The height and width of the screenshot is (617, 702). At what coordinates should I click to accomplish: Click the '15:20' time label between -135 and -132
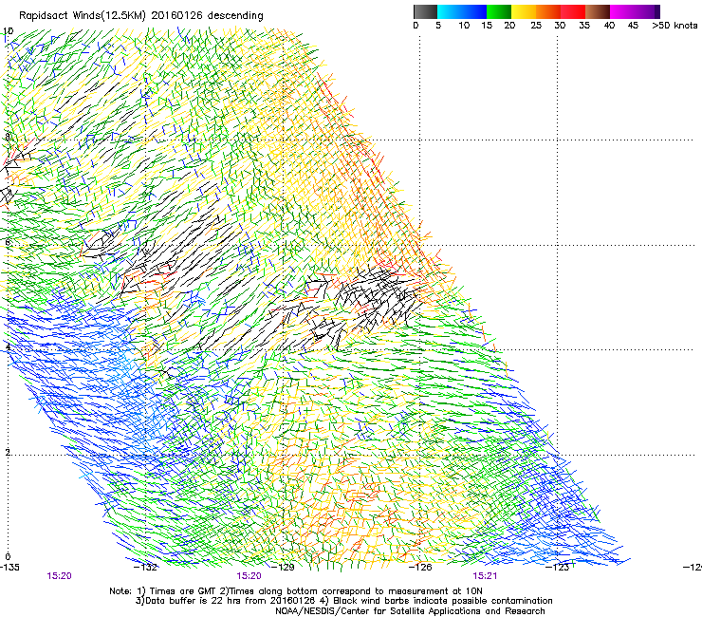tap(59, 576)
